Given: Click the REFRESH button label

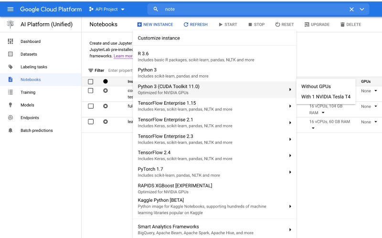Looking at the screenshot, I should (199, 25).
